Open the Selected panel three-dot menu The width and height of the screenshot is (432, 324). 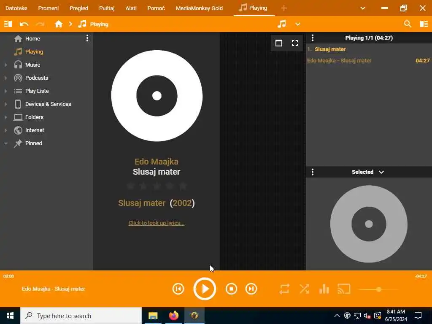pos(313,172)
